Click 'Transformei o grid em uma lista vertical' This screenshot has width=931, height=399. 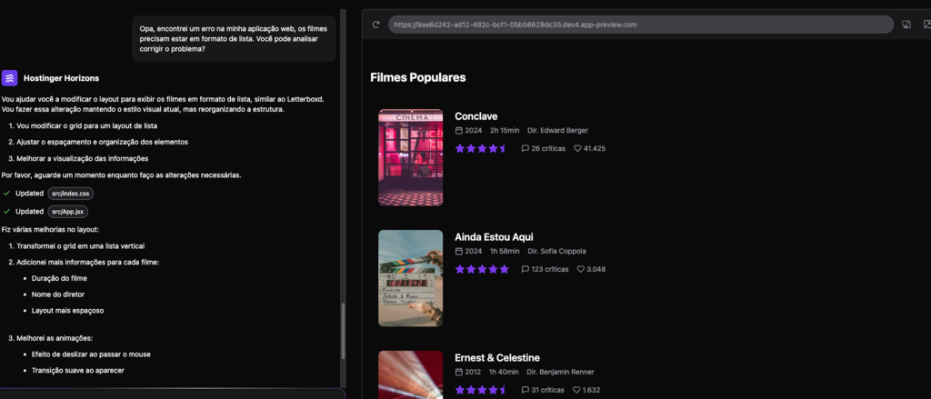click(81, 245)
